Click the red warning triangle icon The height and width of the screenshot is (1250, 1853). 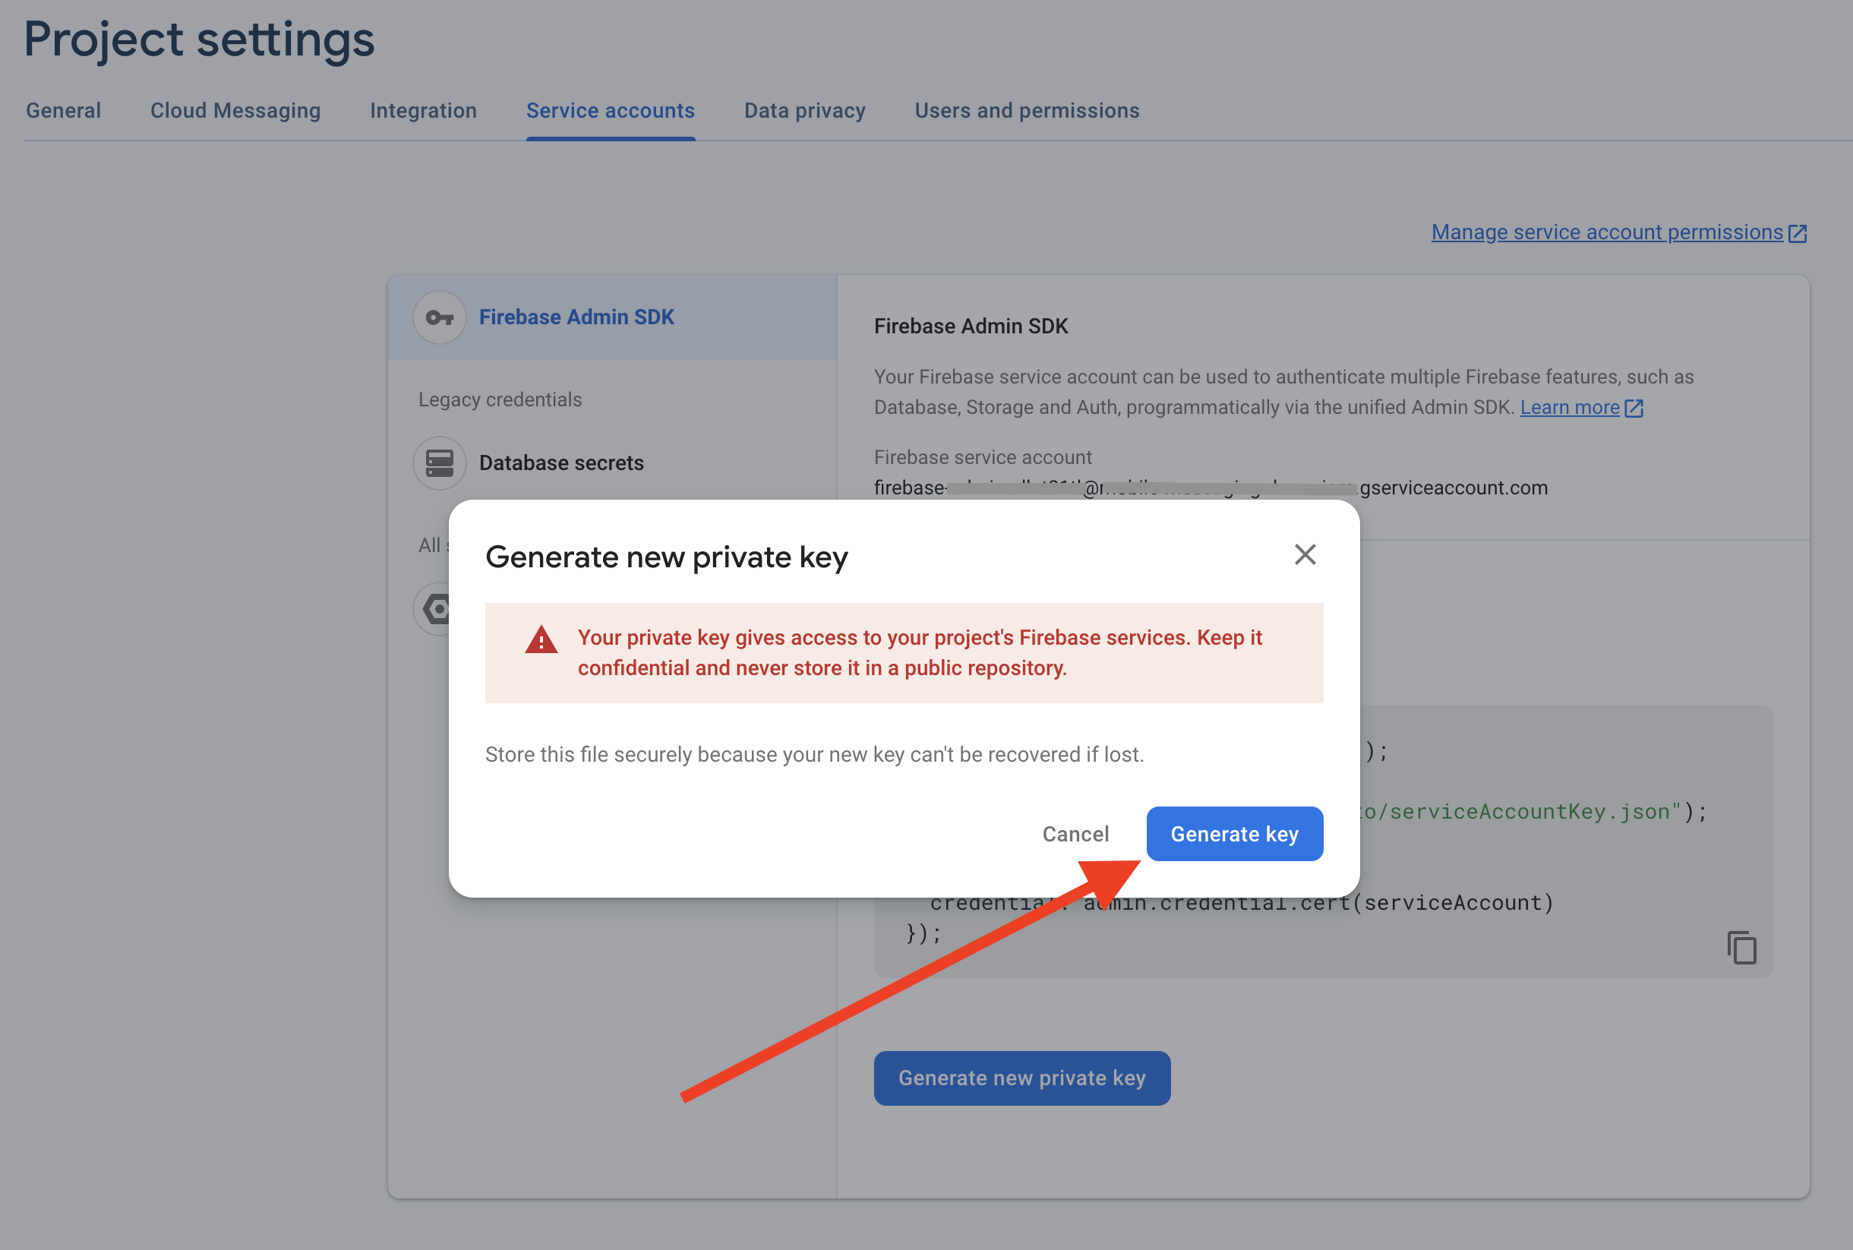pyautogui.click(x=541, y=639)
